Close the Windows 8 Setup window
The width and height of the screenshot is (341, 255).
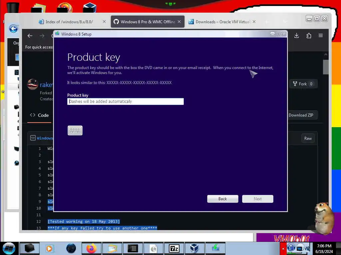coord(284,34)
